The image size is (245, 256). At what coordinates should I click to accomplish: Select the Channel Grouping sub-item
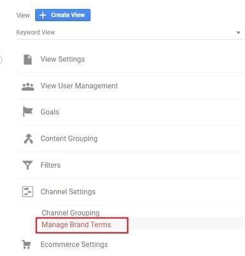[70, 212]
